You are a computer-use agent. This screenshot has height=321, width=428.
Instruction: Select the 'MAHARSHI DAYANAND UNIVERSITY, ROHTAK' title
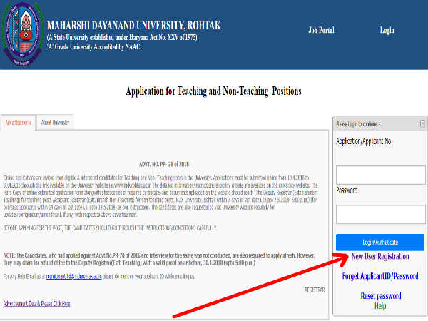134,26
